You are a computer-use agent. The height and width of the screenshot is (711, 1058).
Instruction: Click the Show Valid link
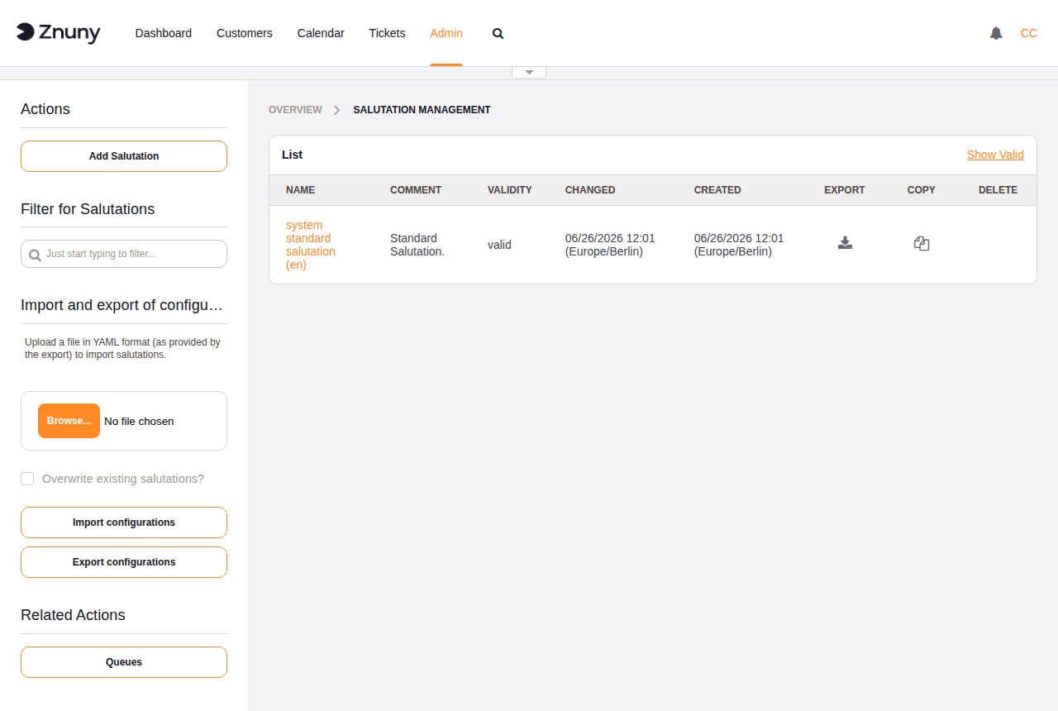tap(995, 155)
